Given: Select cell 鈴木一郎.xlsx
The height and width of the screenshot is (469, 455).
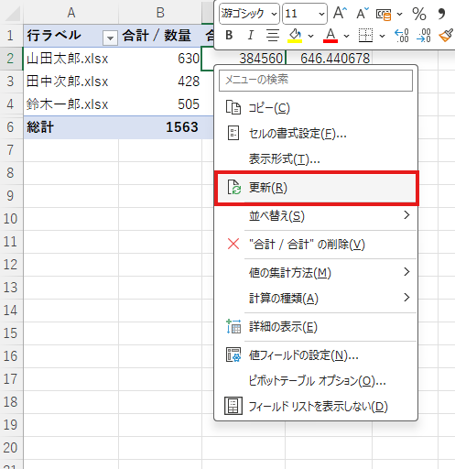Looking at the screenshot, I should [x=70, y=104].
